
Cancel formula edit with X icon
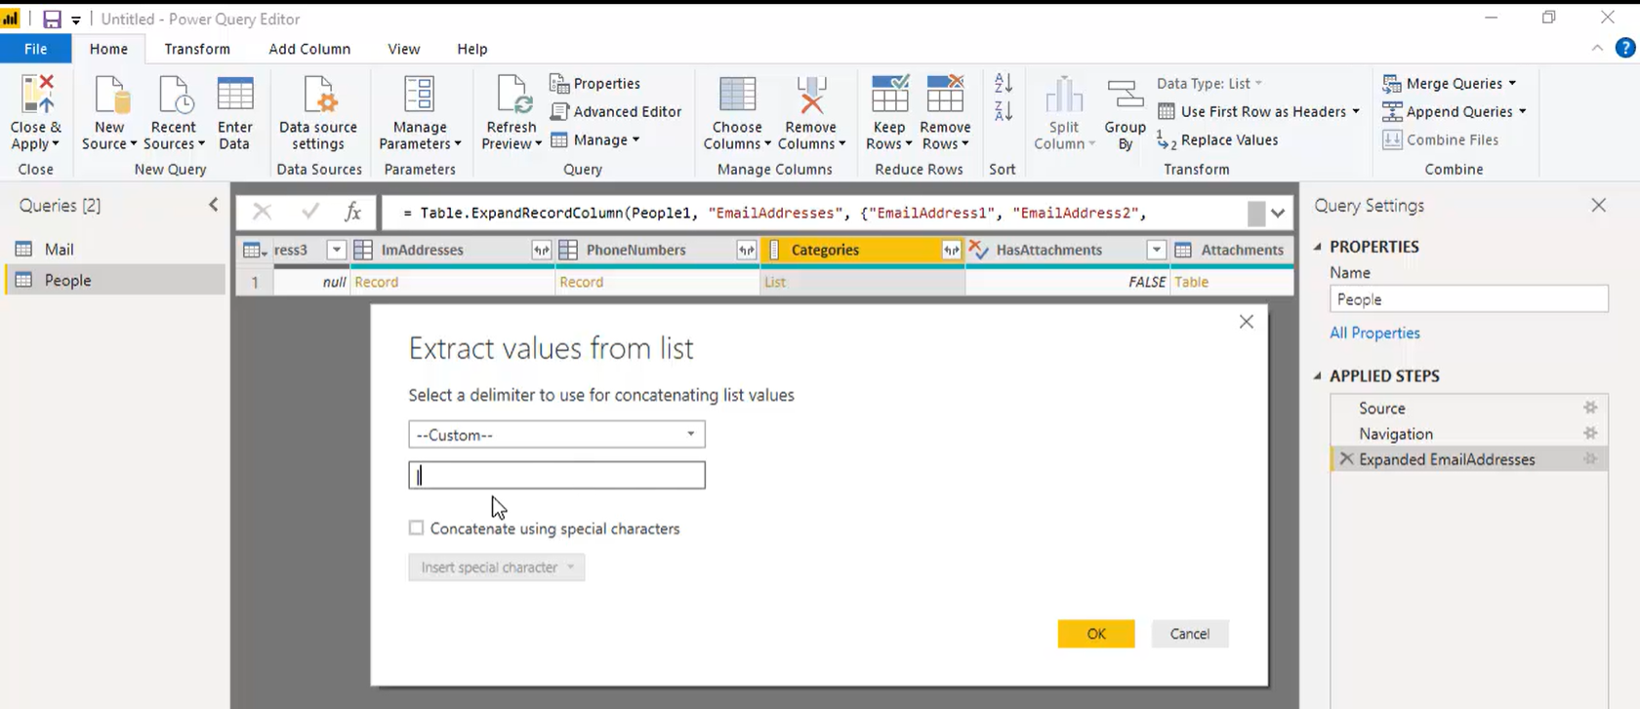[262, 212]
